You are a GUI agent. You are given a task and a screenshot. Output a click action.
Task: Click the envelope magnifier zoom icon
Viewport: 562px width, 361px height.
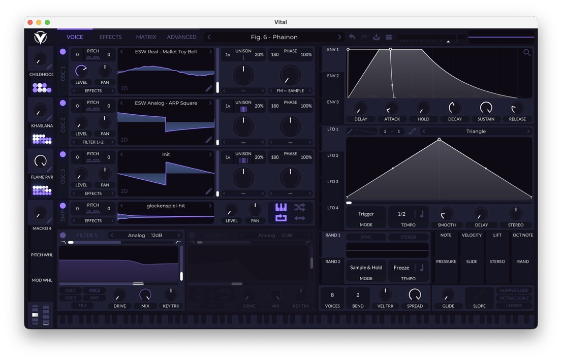527,53
